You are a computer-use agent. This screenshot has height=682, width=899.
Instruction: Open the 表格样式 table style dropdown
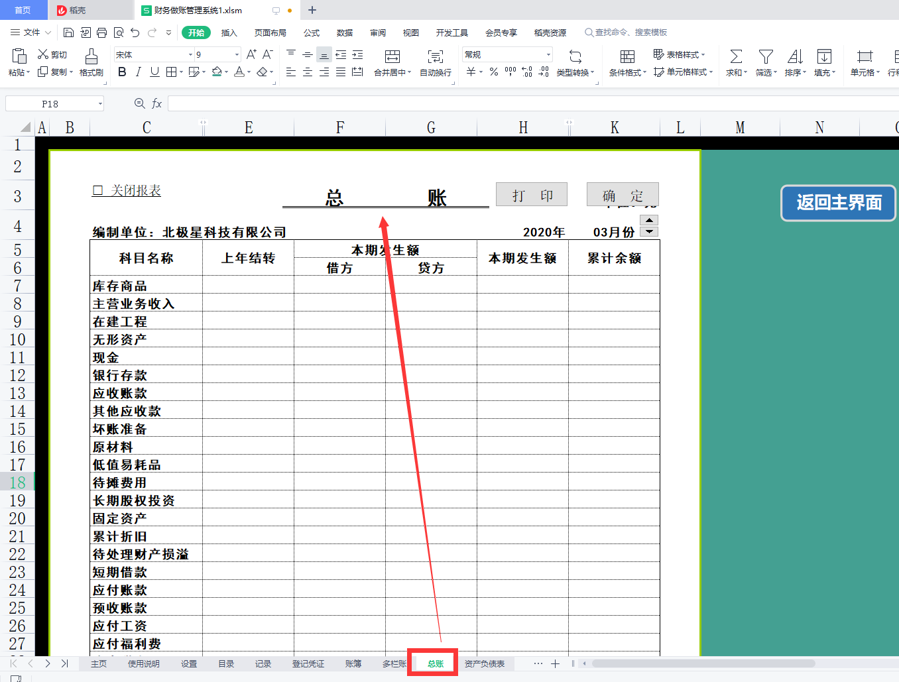point(679,54)
